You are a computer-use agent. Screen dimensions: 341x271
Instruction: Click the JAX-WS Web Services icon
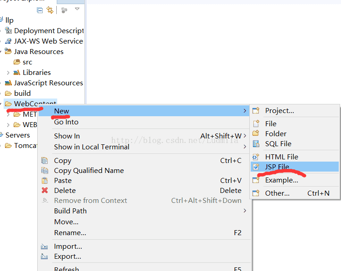click(x=8, y=41)
